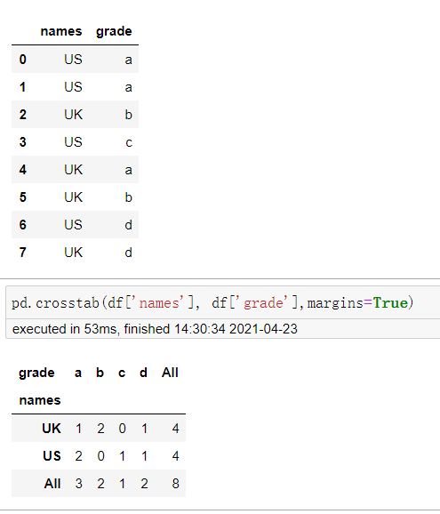Click the US row label in crosstab
This screenshot has height=514, width=440.
(x=52, y=455)
